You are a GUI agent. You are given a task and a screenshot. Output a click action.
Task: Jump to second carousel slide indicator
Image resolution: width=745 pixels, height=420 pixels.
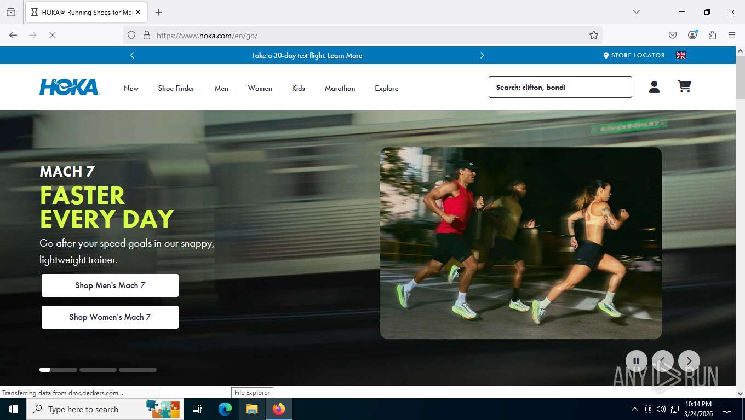[x=98, y=370]
